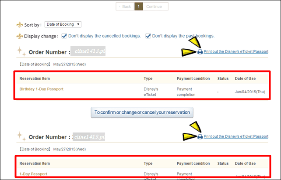The height and width of the screenshot is (180, 281).
Task: Select "Payment completion" in Birthday passport row
Action: coord(186,92)
